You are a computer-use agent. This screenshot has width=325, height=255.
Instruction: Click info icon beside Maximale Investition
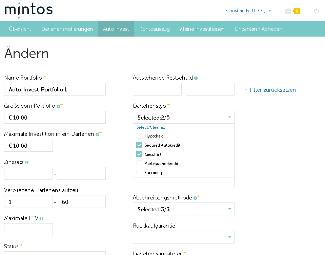coord(97,134)
